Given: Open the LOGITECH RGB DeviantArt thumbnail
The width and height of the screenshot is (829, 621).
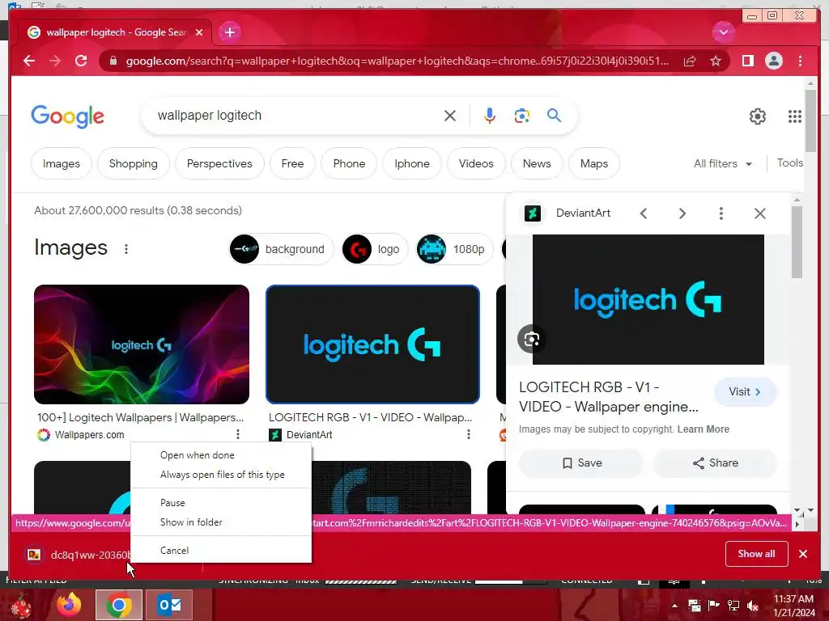Looking at the screenshot, I should tap(372, 344).
